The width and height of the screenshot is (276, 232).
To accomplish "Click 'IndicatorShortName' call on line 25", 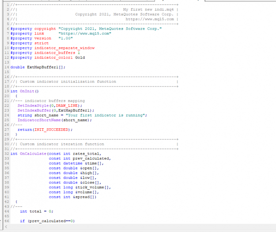I will point(39,120).
